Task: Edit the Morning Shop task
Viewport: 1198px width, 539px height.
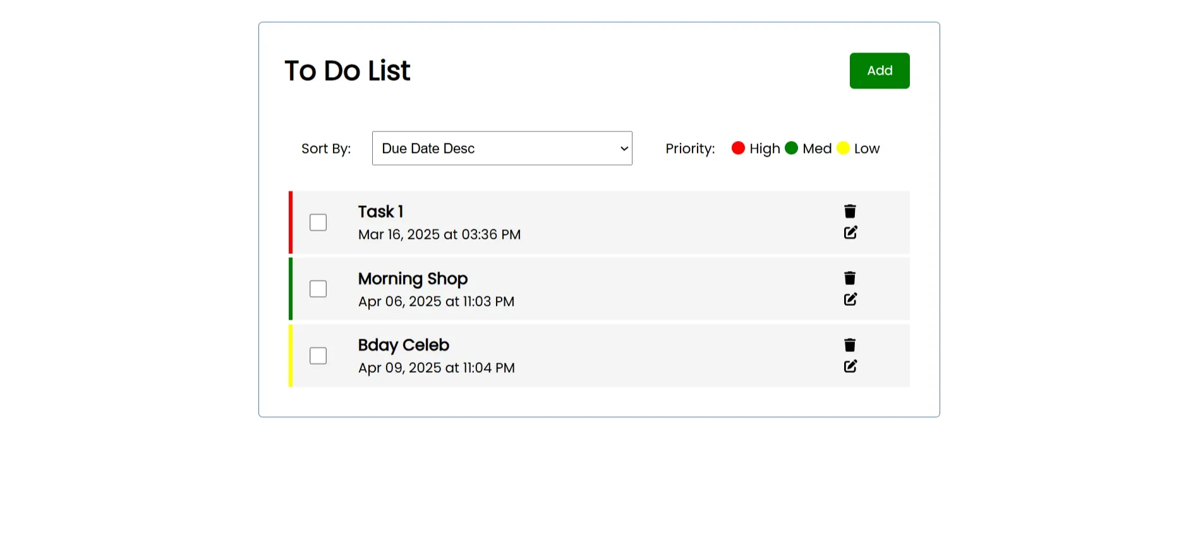Action: pos(850,299)
